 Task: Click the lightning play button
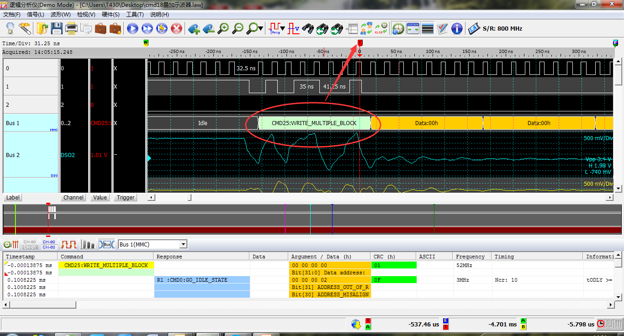[162, 28]
